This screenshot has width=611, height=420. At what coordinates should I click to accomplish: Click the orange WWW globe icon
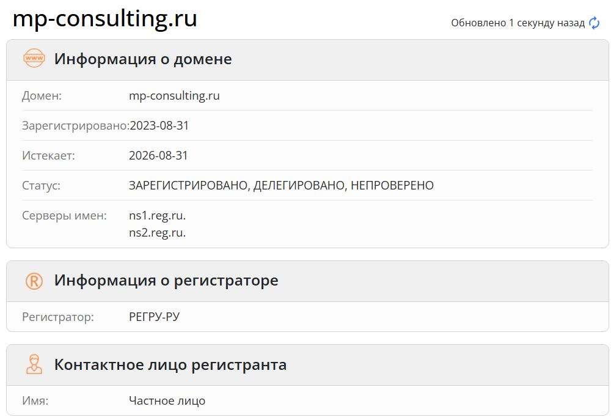point(34,59)
